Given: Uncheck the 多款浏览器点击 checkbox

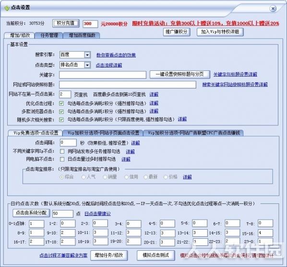Looking at the screenshot, I should pyautogui.click(x=61, y=111).
